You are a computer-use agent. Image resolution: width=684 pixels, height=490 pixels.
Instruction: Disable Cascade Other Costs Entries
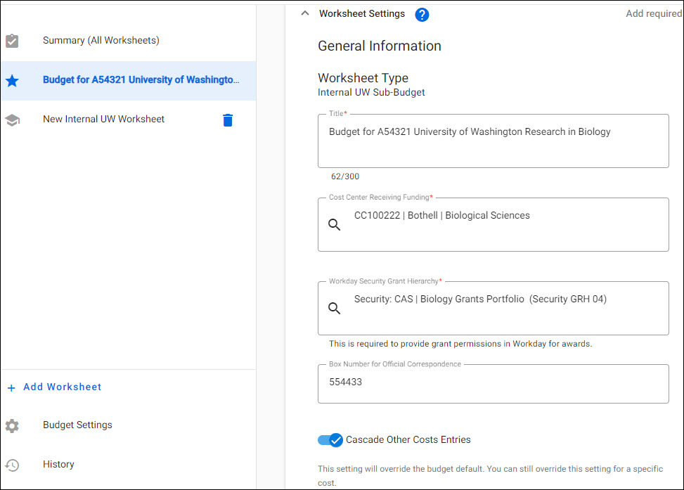tap(330, 439)
